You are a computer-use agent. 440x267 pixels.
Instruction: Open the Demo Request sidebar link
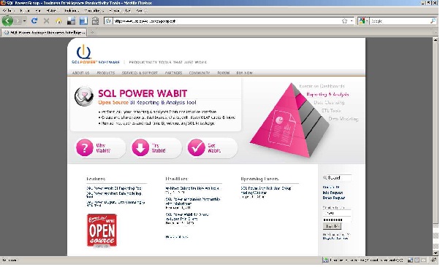click(333, 198)
